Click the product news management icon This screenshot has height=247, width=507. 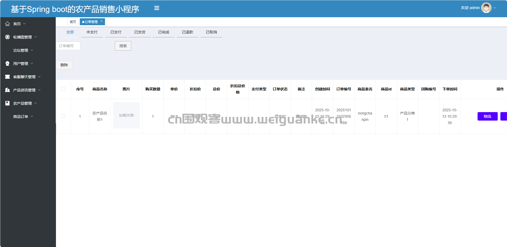7,90
